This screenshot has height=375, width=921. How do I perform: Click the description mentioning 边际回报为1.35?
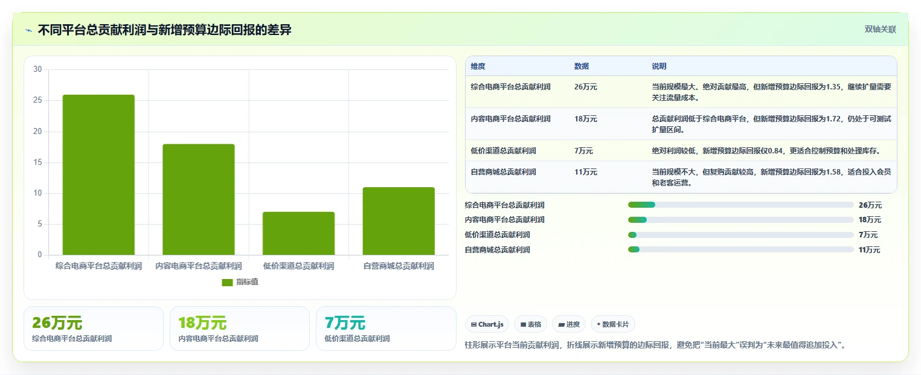[x=771, y=92]
